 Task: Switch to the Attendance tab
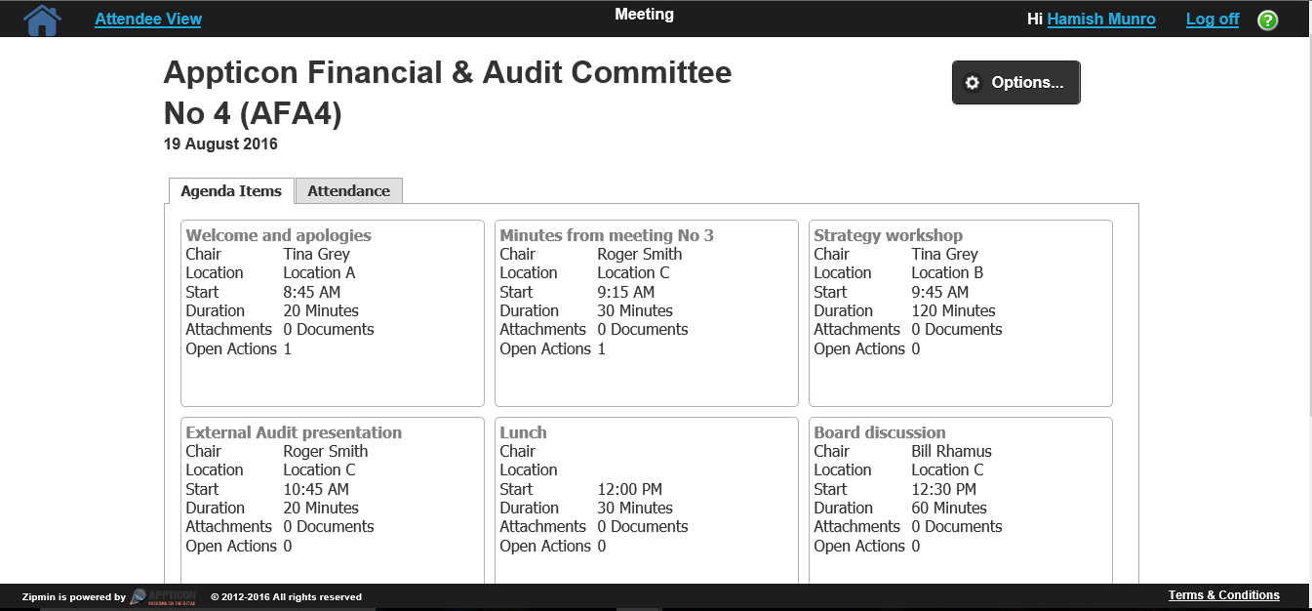click(x=348, y=191)
